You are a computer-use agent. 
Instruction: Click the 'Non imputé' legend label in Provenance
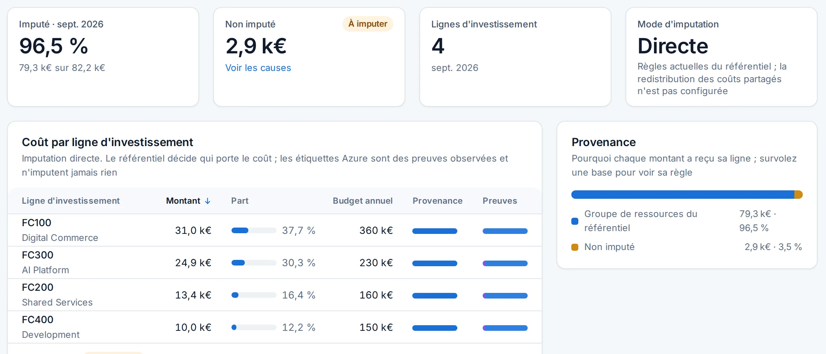pyautogui.click(x=609, y=247)
